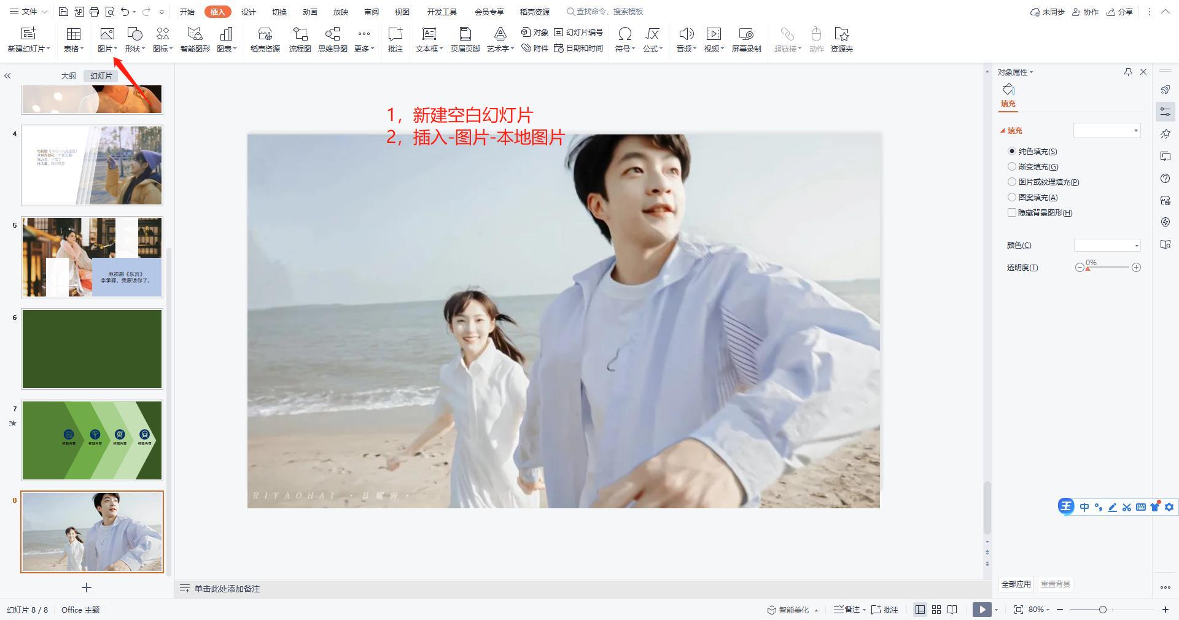This screenshot has height=620, width=1179.
Task: Start slideshow with play button
Action: [982, 610]
